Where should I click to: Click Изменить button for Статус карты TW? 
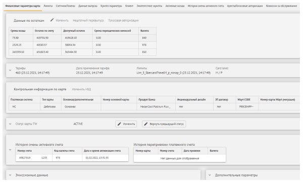tap(126, 124)
